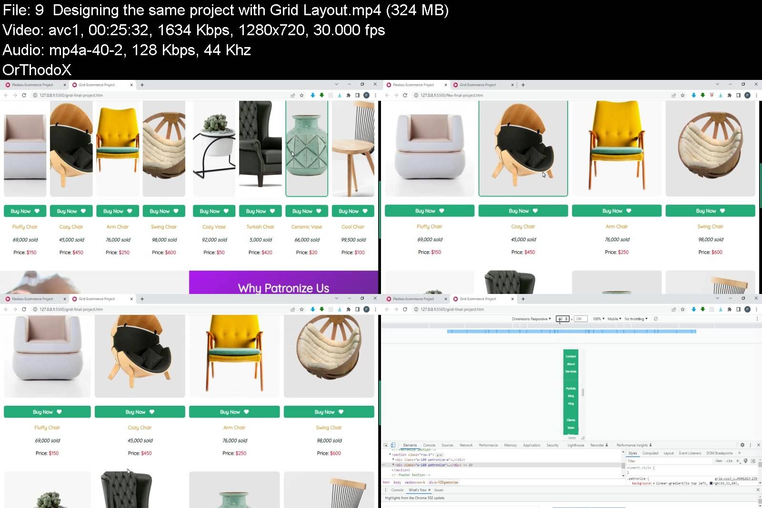Expand the selected div class="w-100 patronize" node
This screenshot has width=762, height=508.
click(x=393, y=465)
